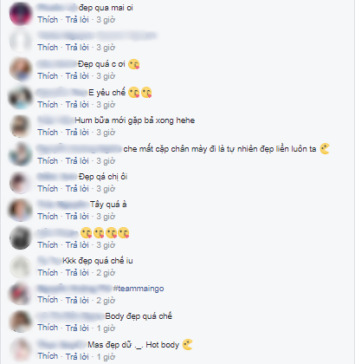Image resolution: width=355 pixels, height=364 pixels.
Task: Open '2 giờ' timestamp under #teammaingo comment
Action: pyautogui.click(x=106, y=301)
